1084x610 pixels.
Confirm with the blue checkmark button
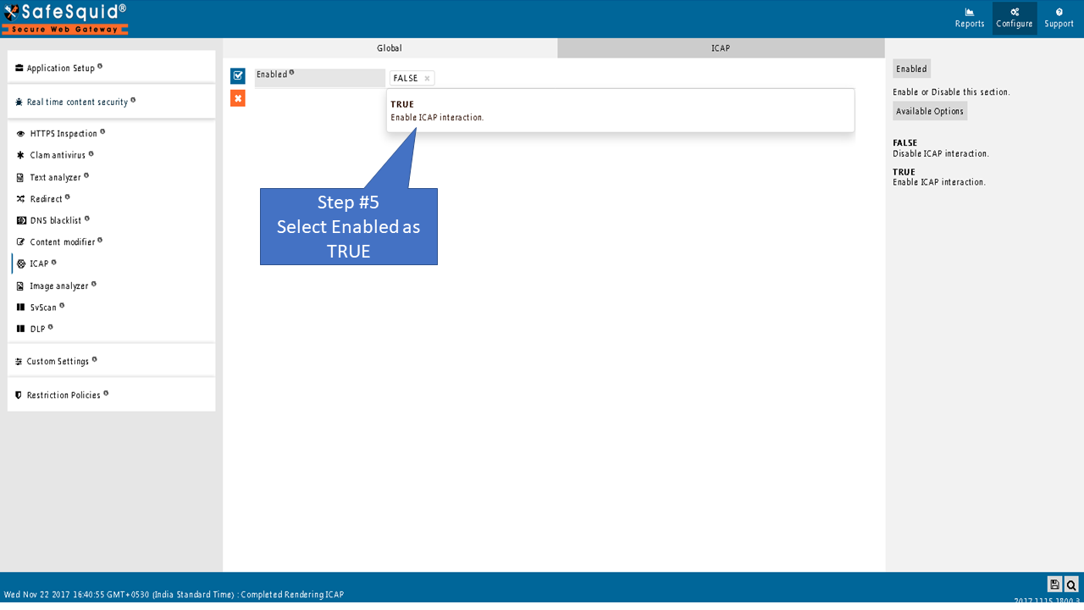click(x=238, y=76)
